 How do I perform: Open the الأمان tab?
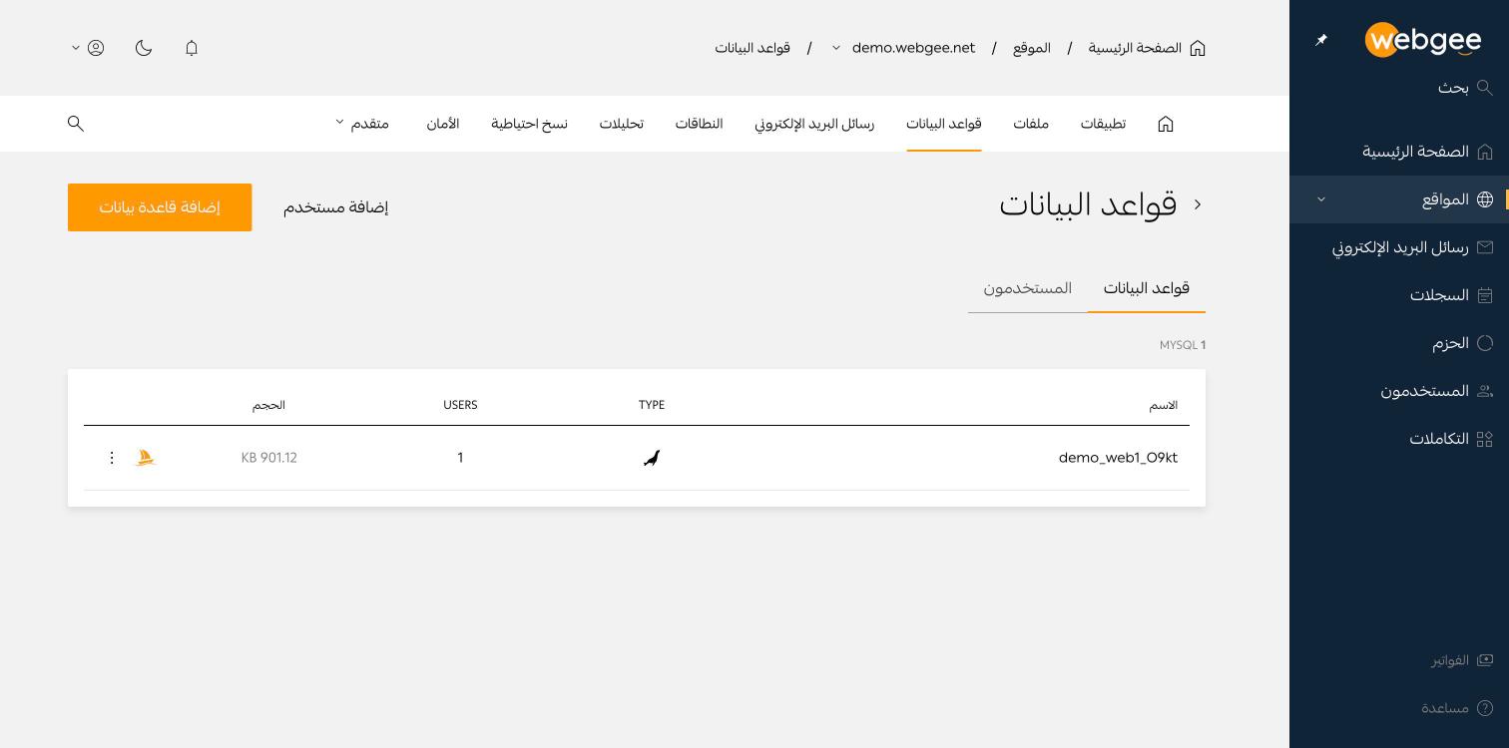click(443, 124)
